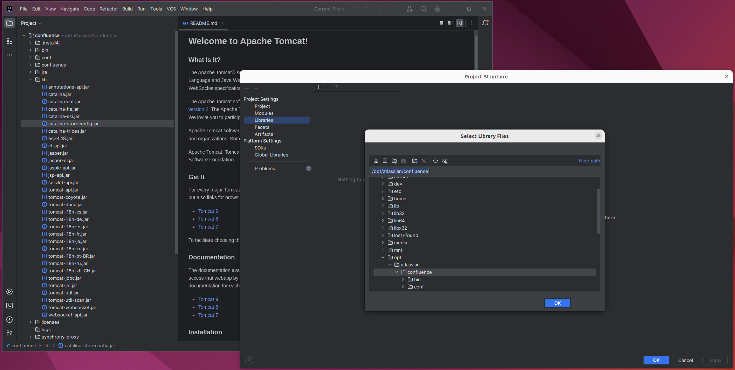Collapse the atlassian folder in file chooser
The width and height of the screenshot is (735, 370).
(390, 265)
